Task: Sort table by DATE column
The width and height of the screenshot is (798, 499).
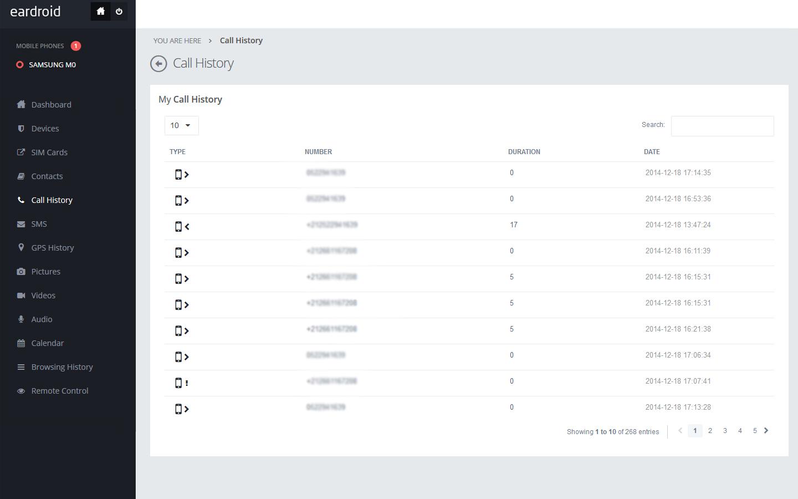Action: (652, 152)
